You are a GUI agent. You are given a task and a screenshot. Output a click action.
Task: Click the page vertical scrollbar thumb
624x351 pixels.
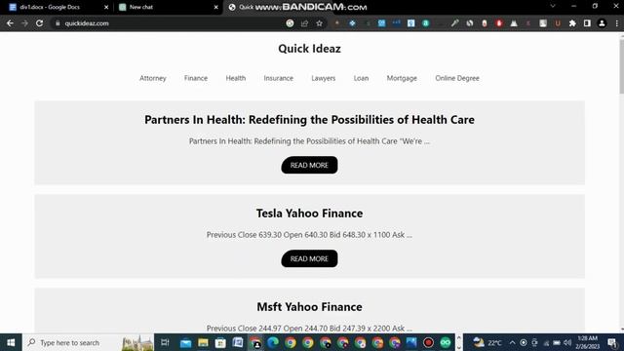click(621, 67)
